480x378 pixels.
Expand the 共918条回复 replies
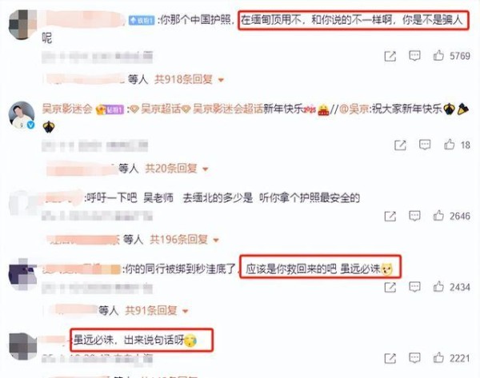[189, 79]
